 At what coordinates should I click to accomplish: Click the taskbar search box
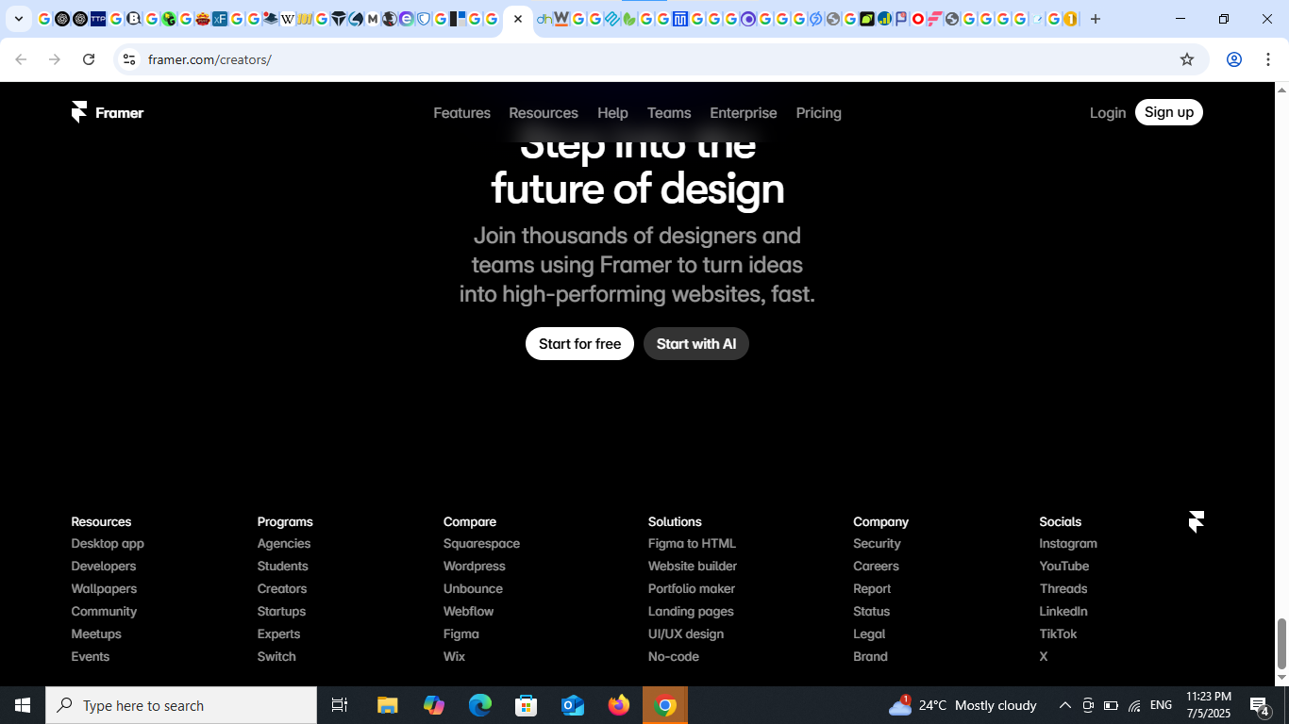[181, 705]
